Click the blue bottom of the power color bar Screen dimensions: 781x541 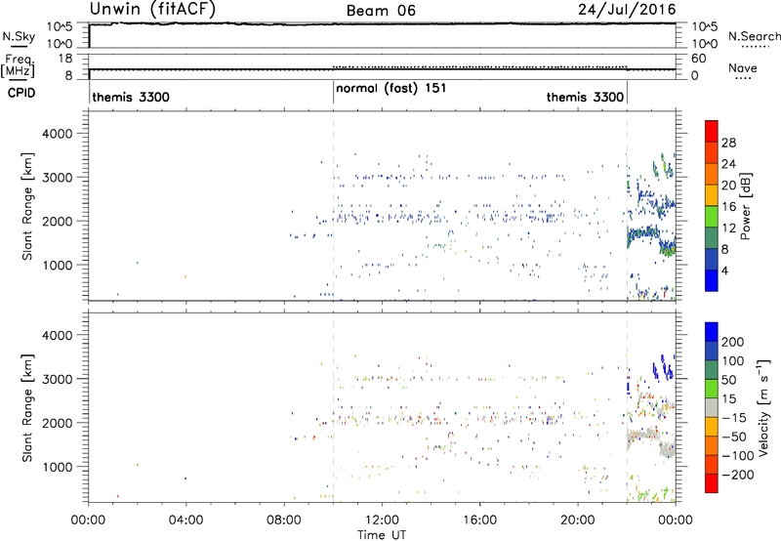[712, 281]
